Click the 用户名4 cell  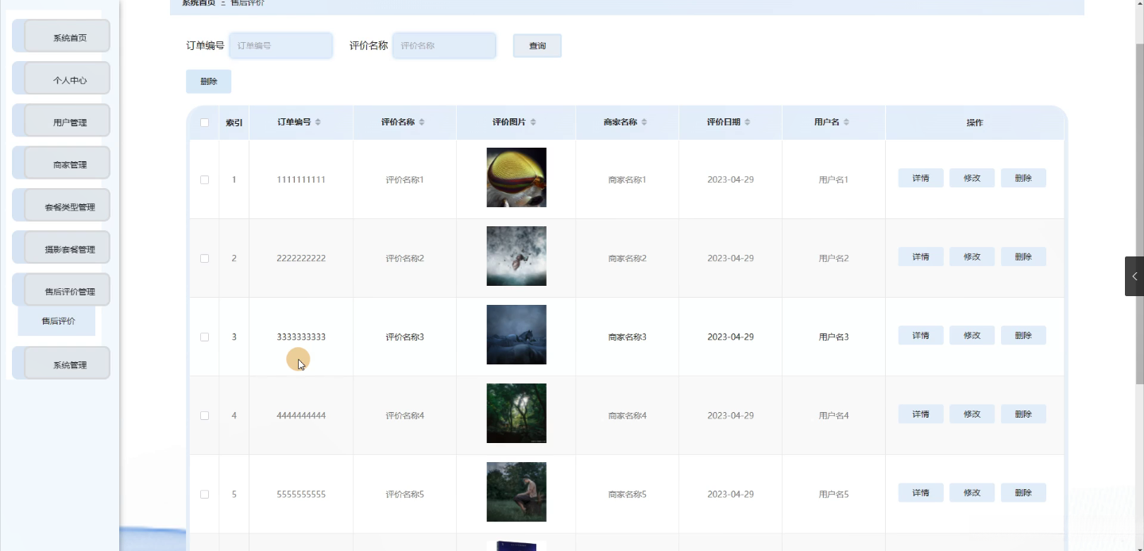(x=834, y=415)
